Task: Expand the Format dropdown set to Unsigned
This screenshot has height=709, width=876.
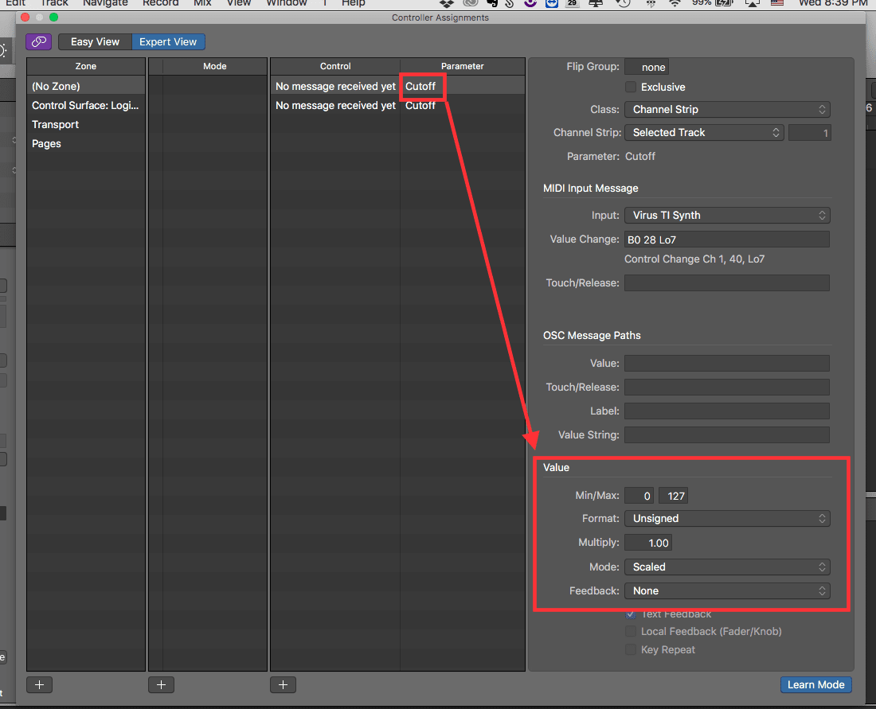Action: (x=726, y=519)
